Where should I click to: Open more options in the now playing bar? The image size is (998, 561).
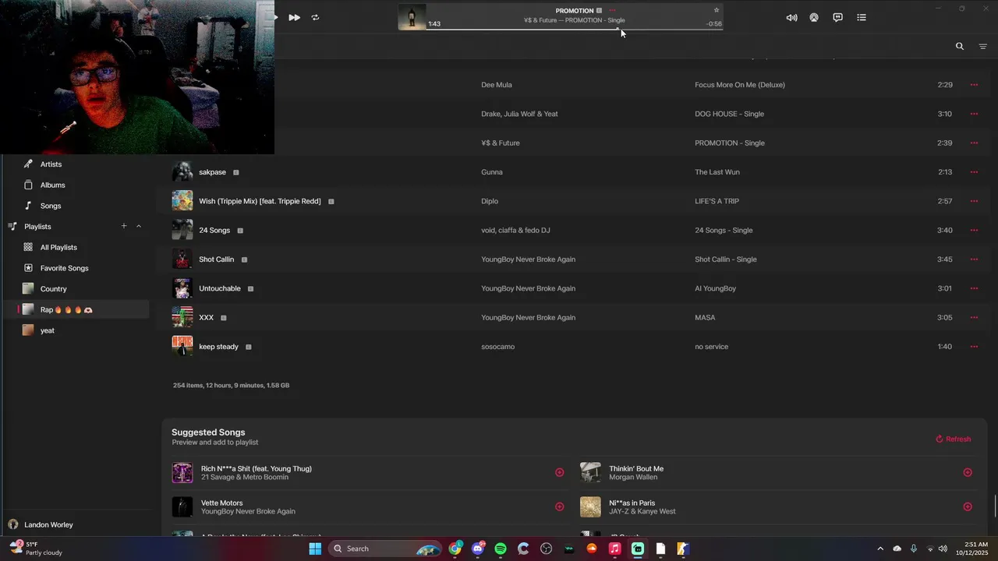coord(612,11)
